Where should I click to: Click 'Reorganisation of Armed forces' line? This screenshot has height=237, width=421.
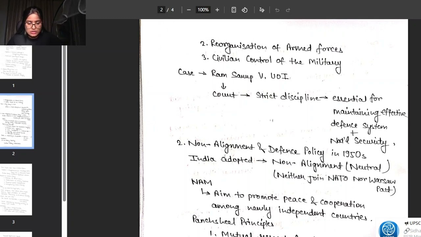pos(276,47)
